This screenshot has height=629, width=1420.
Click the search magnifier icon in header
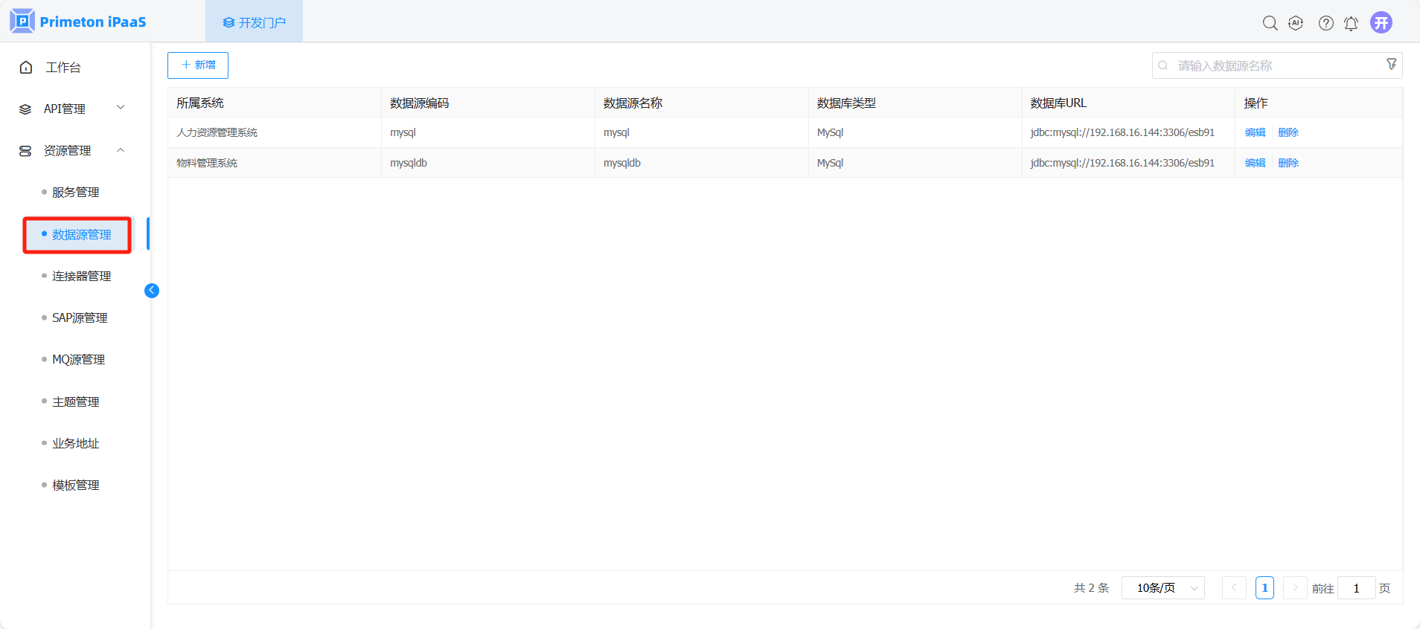click(1270, 23)
